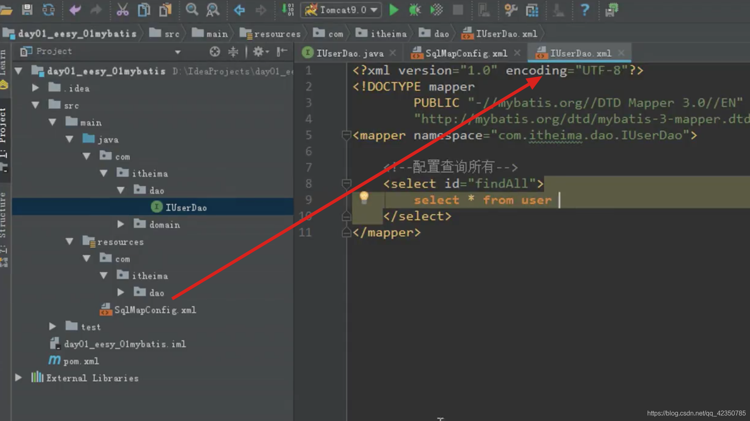Place cursor in select * from user line
This screenshot has width=750, height=421.
[483, 200]
